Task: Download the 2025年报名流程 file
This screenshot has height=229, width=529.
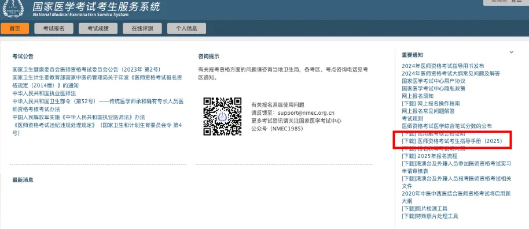Action: tap(429, 156)
